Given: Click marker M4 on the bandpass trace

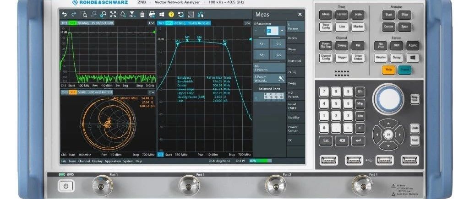Looking at the screenshot, I should click(199, 39).
